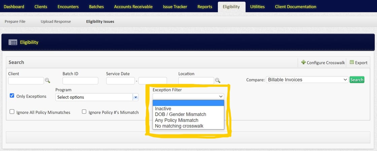The width and height of the screenshot is (377, 151).
Task: Go to Accounts Receivable tab
Action: pos(133,7)
